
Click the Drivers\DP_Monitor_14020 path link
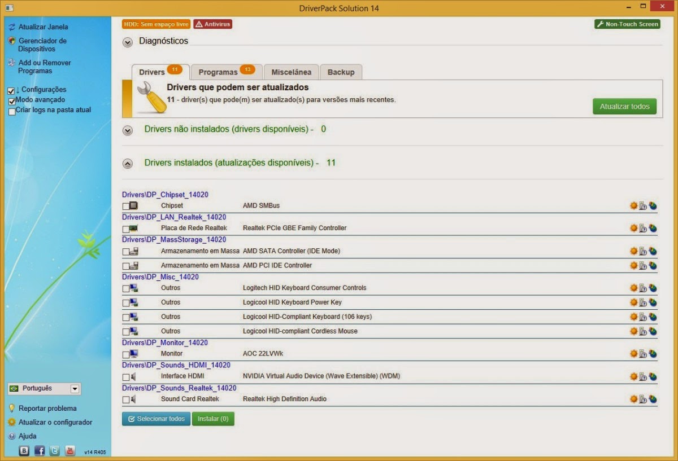tap(165, 343)
